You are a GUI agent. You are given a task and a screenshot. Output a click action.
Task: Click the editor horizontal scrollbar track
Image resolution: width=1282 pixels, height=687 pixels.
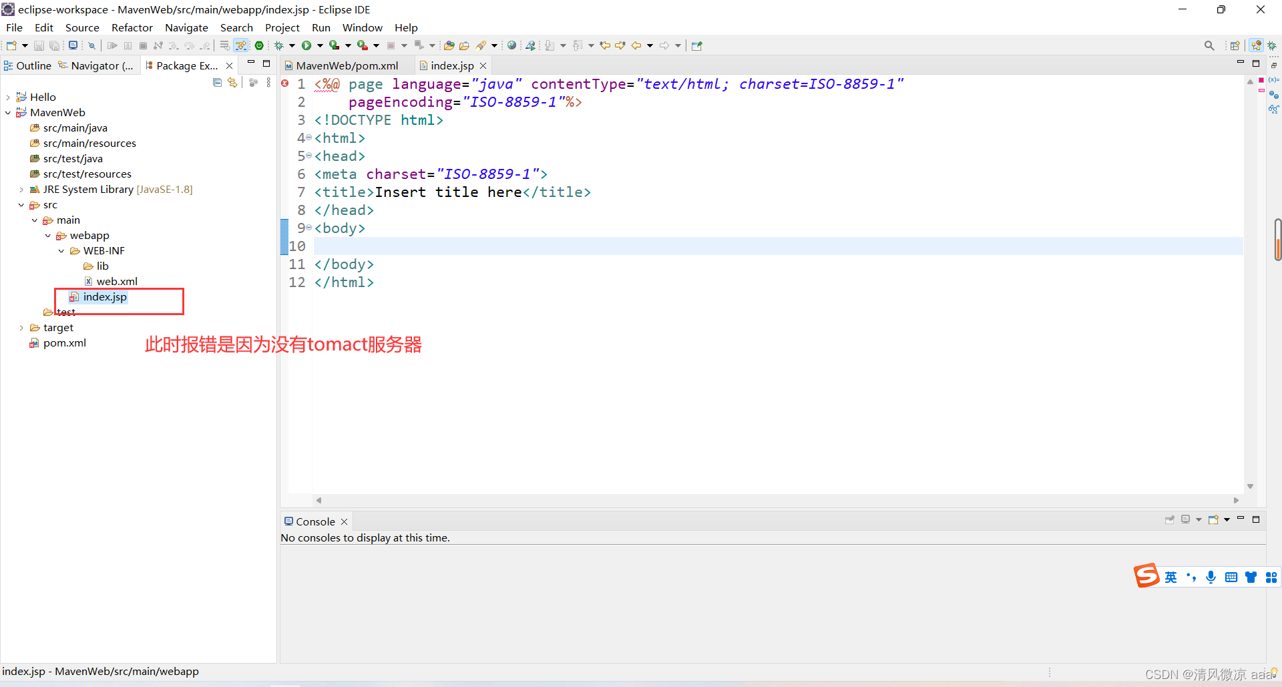(777, 500)
